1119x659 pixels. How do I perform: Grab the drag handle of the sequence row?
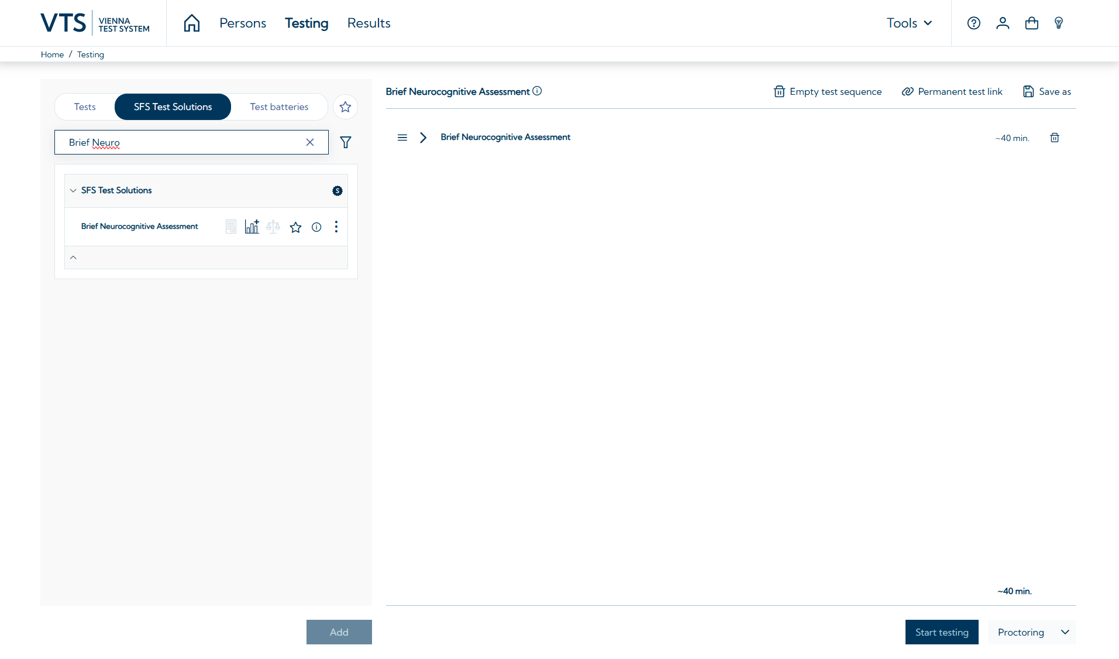click(402, 138)
